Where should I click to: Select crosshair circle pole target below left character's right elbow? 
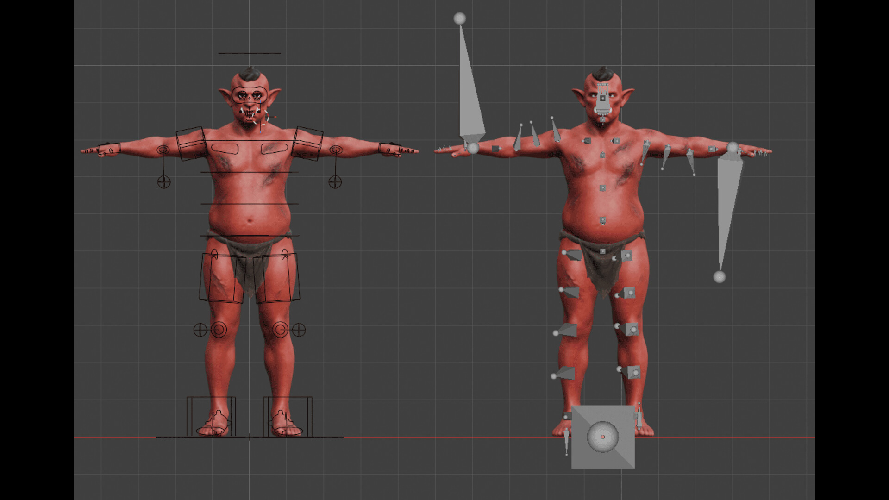coord(164,182)
